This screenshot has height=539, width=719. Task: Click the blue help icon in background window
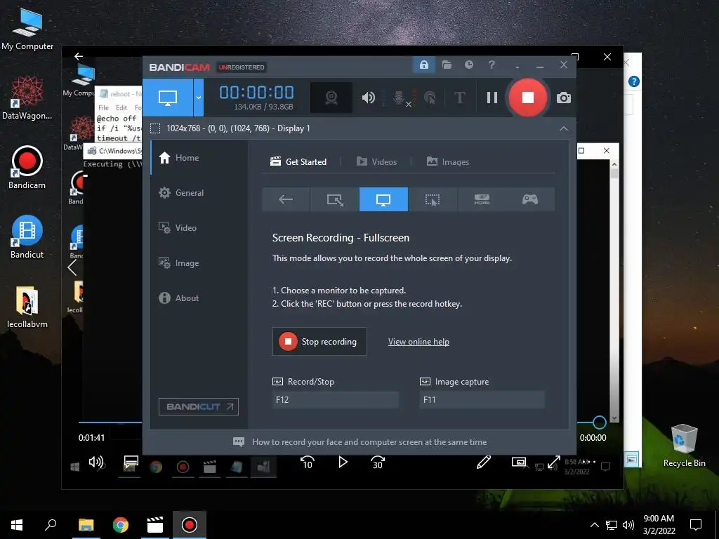(x=634, y=81)
